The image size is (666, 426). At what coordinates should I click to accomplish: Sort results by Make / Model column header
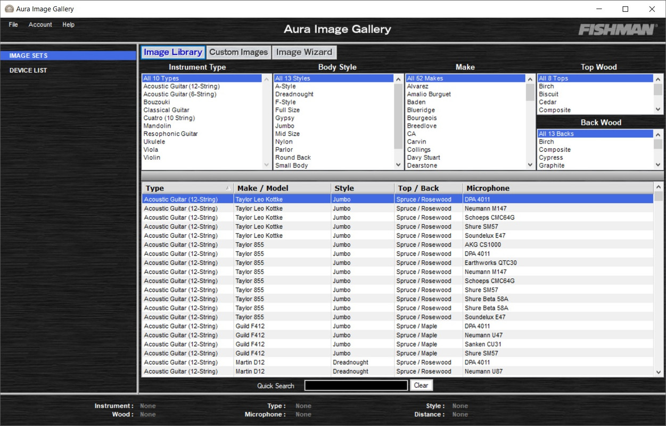pyautogui.click(x=282, y=188)
